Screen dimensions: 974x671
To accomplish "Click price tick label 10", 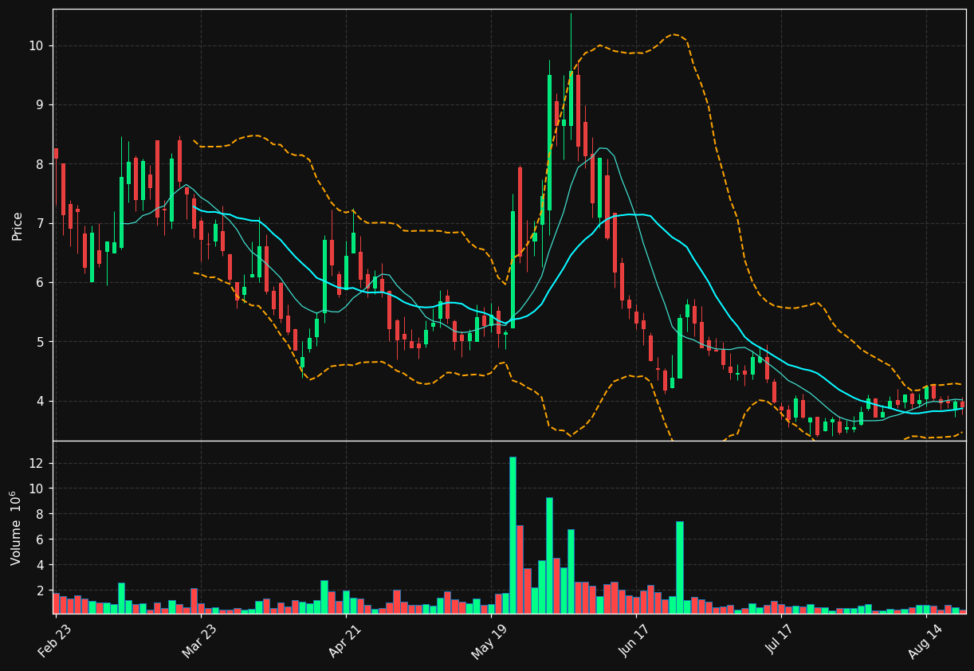I will pyautogui.click(x=35, y=46).
